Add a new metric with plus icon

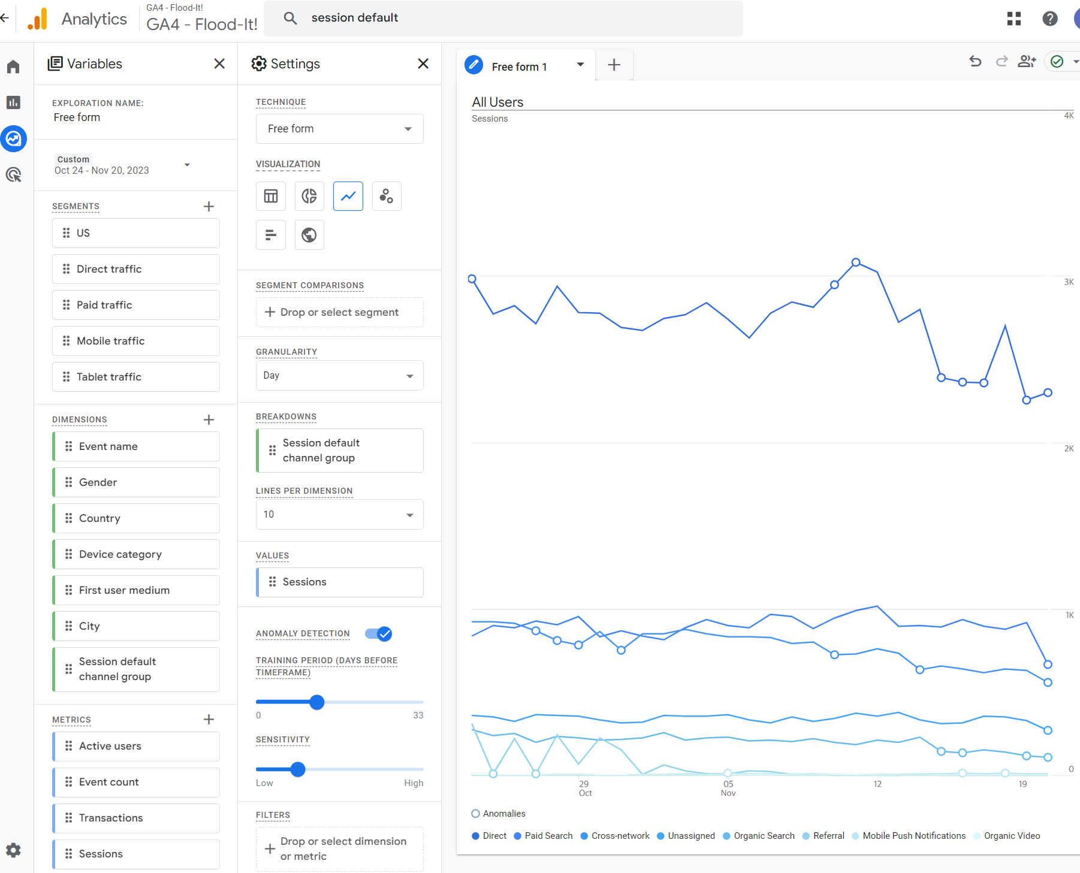209,720
